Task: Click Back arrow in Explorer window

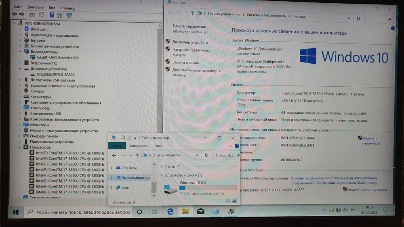Action: coord(114,155)
